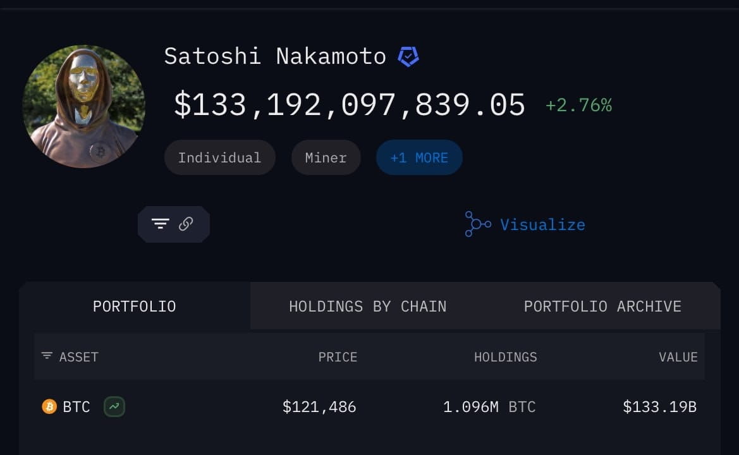Image resolution: width=739 pixels, height=455 pixels.
Task: Click the BTC asset name
Action: (x=76, y=406)
